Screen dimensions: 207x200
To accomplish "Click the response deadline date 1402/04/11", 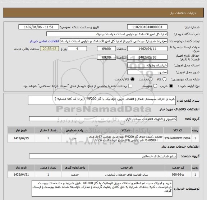I will [x=147, y=49].
